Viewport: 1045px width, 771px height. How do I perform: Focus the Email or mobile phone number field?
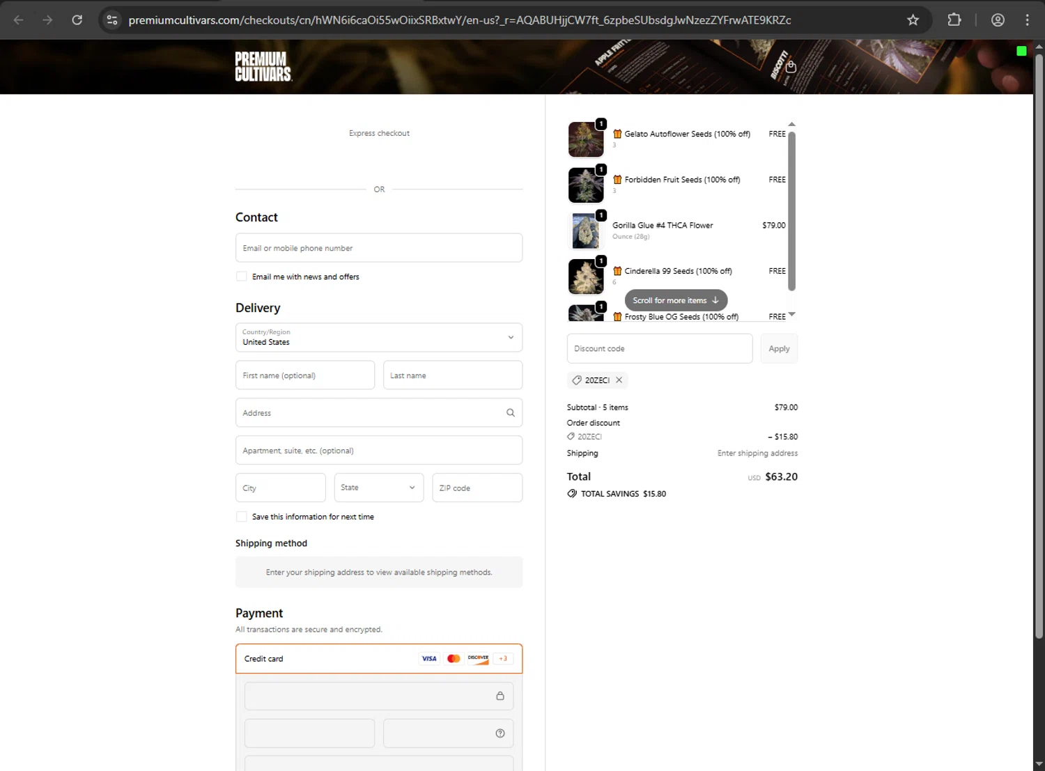pos(379,248)
